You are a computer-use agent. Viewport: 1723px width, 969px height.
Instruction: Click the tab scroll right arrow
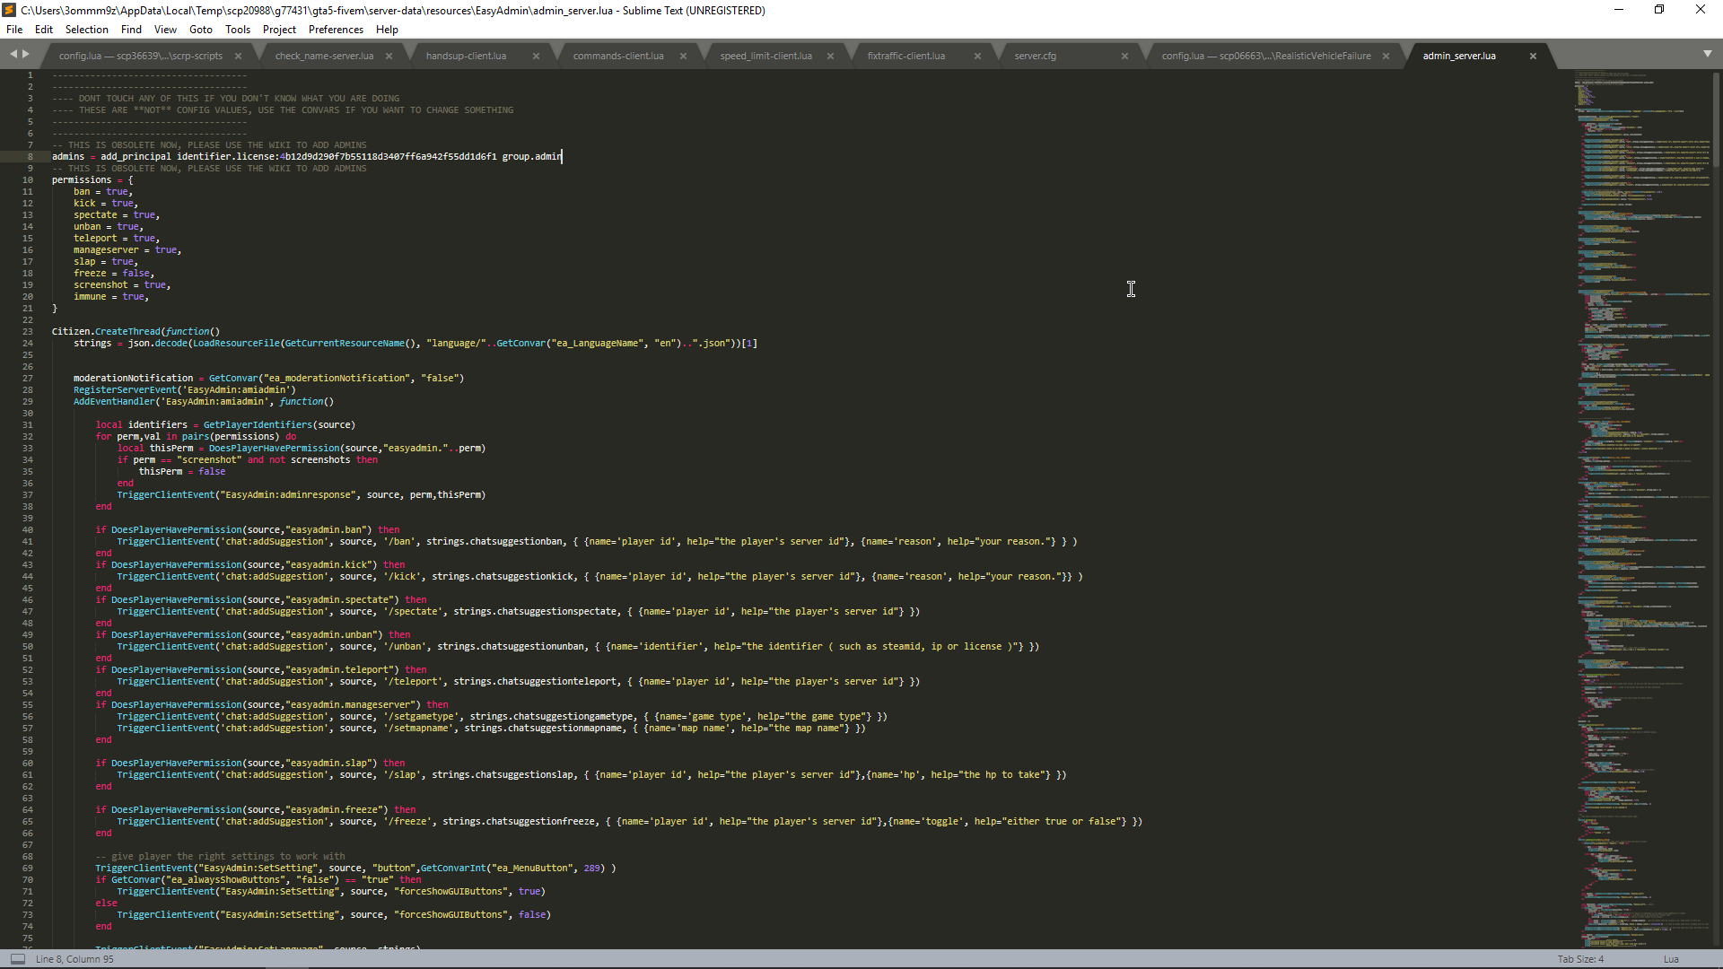[26, 55]
